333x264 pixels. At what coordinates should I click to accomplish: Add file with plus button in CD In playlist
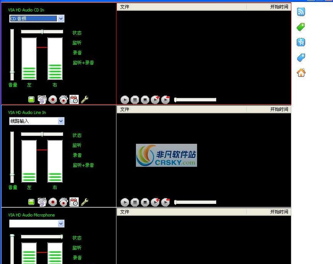point(155,99)
